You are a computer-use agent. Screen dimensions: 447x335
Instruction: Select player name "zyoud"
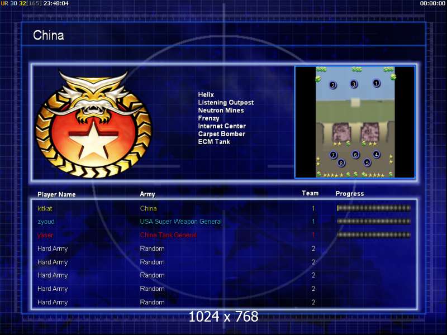[46, 222]
